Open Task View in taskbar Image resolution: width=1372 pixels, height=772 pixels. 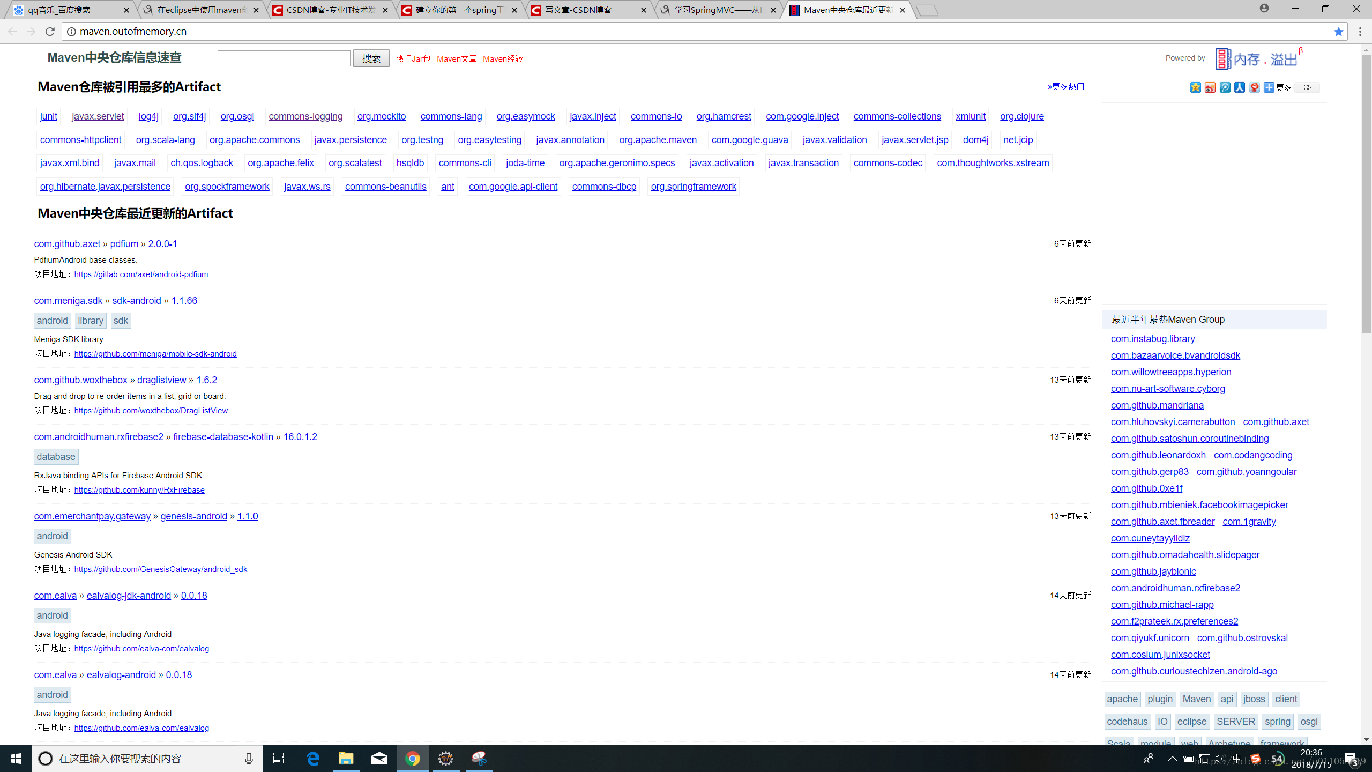point(279,759)
